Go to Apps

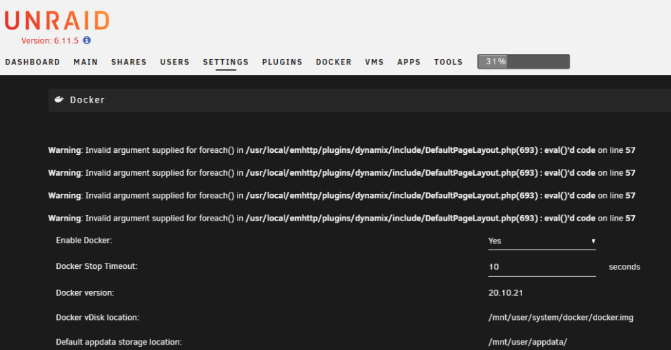409,62
